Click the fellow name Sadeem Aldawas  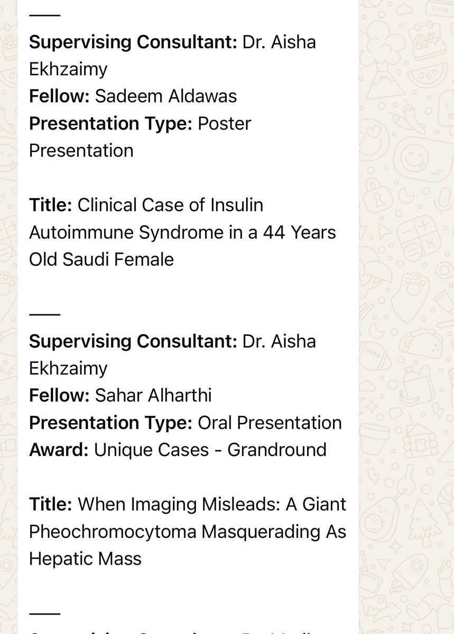point(166,96)
